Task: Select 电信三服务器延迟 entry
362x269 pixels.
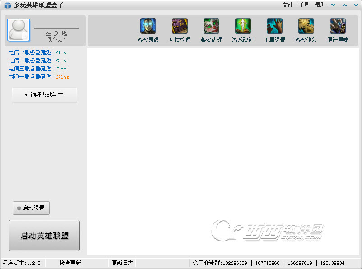Action: (37, 69)
